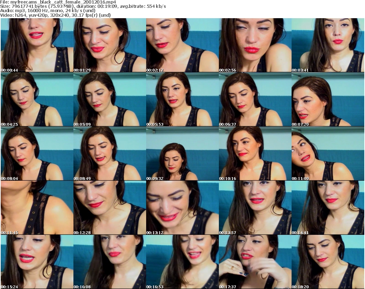The image size is (365, 289).
Task: Pick the frame labeled 00:16:08
Action: [110, 262]
